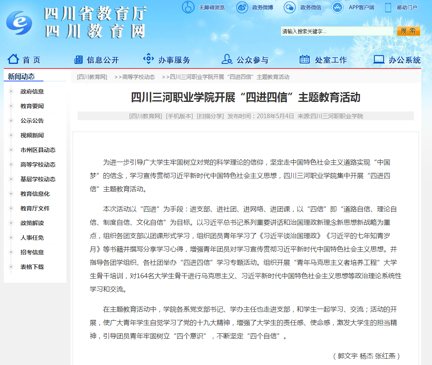Select 公示公告 from the sidebar list
The image size is (432, 365).
point(32,121)
